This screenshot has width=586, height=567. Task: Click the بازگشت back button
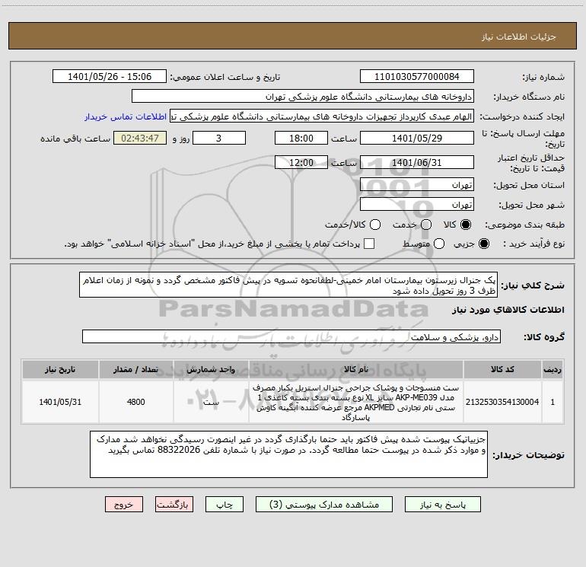pyautogui.click(x=174, y=505)
